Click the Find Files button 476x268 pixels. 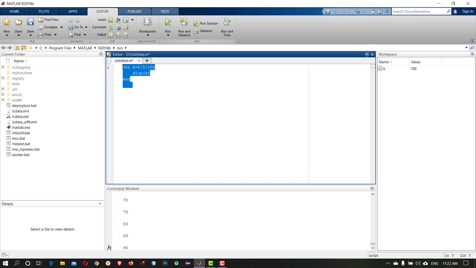pos(48,20)
